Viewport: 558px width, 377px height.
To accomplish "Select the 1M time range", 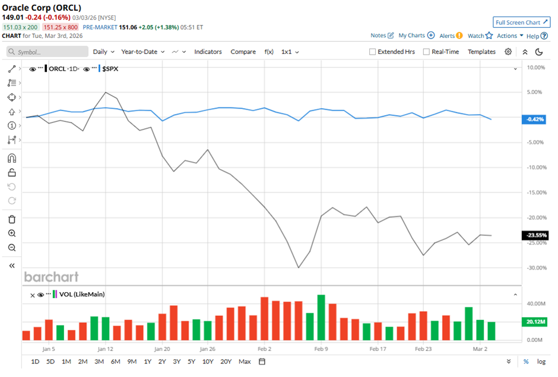I will (66, 362).
